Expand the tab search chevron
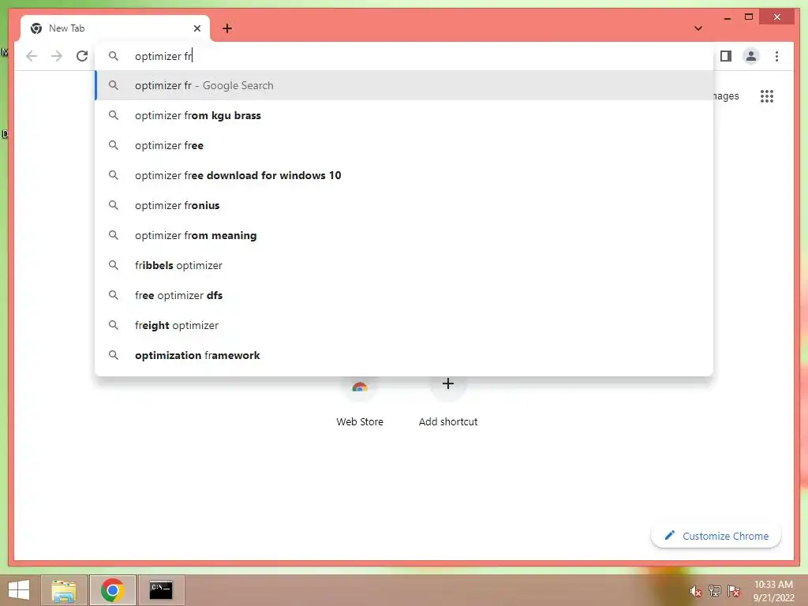Viewport: 808px width, 606px height. (698, 28)
